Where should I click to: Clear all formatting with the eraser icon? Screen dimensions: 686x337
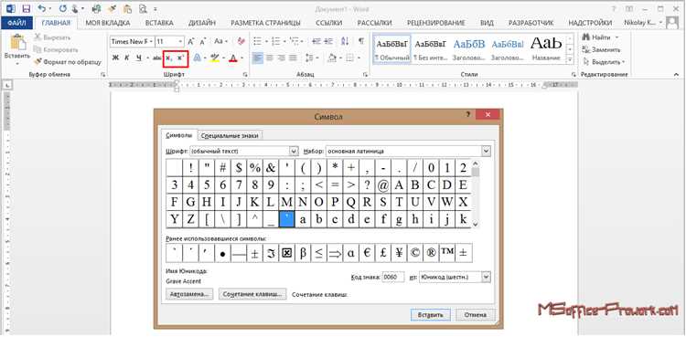[241, 41]
